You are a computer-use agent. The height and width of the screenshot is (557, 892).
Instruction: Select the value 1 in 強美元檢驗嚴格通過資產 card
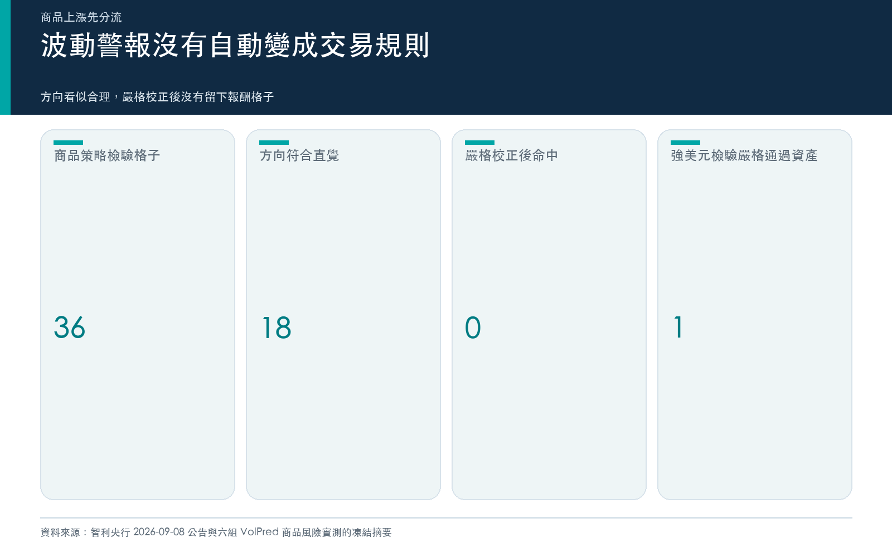tap(678, 327)
